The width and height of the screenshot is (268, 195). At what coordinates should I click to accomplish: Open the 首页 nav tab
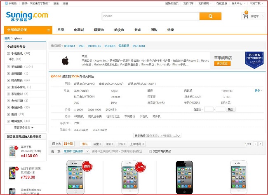(x=61, y=30)
